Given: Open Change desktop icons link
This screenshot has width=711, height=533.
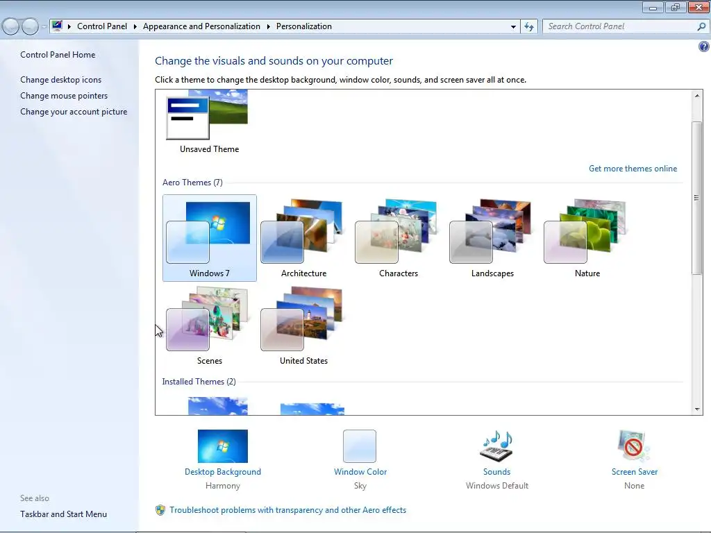Looking at the screenshot, I should [61, 80].
